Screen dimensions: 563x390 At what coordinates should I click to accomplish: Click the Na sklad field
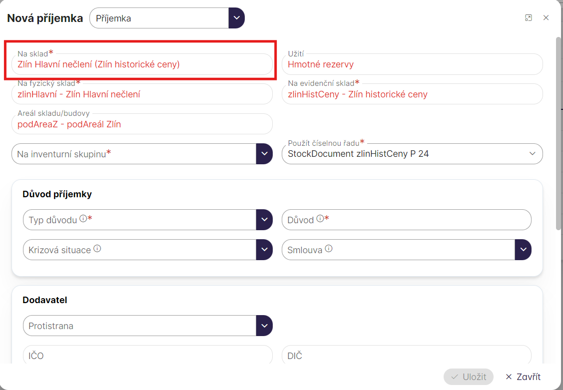(142, 64)
